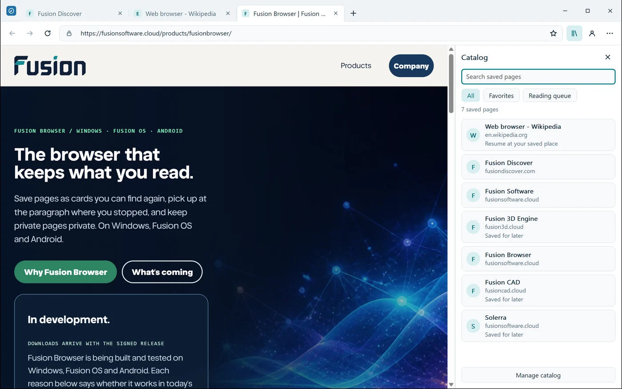
Task: Close the Fusion Discover tab
Action: [x=120, y=13]
